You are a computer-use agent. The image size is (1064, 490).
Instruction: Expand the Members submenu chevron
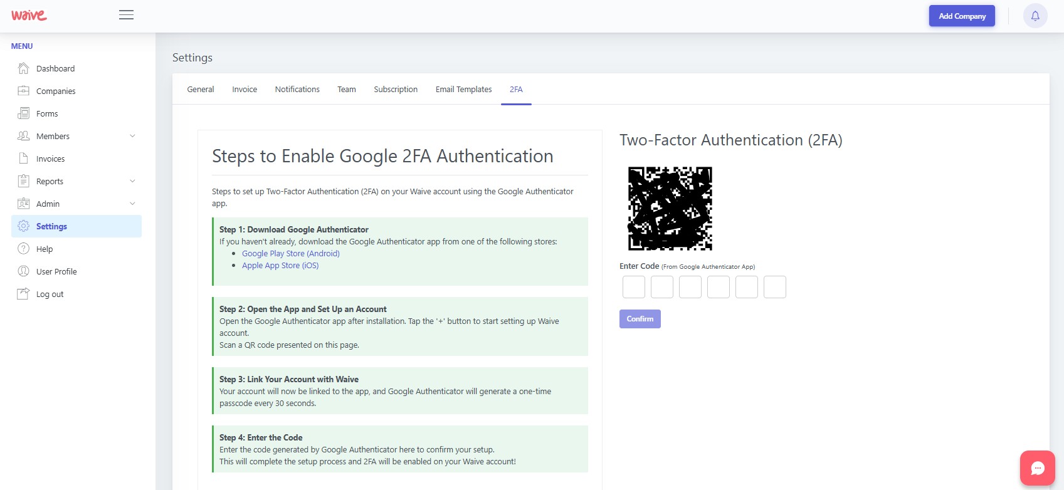[132, 136]
